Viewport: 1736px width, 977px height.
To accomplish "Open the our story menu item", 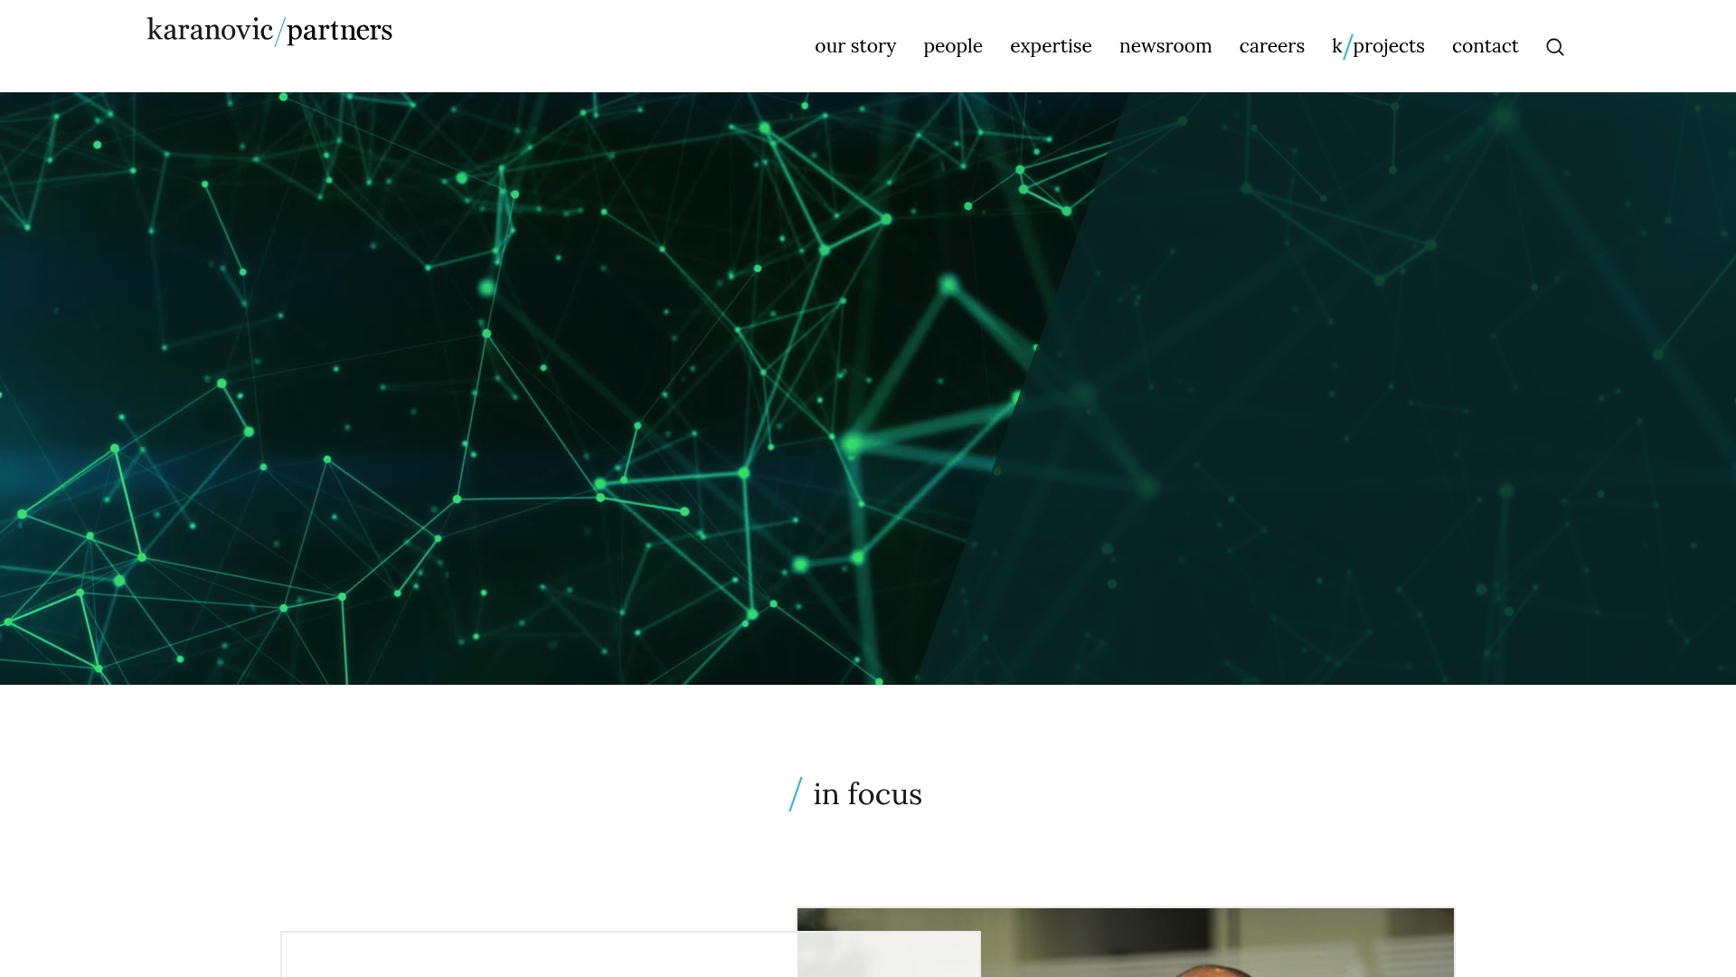I will (x=855, y=46).
